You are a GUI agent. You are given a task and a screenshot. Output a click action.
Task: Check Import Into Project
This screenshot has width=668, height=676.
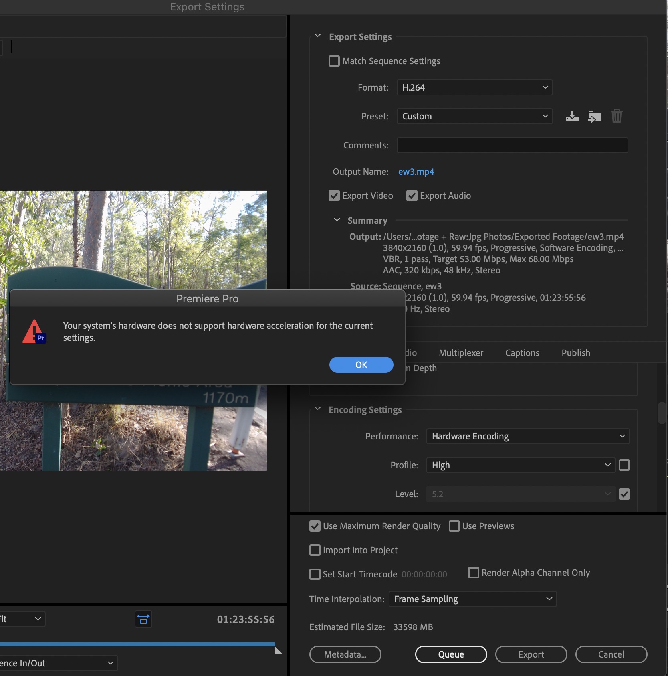pos(315,550)
